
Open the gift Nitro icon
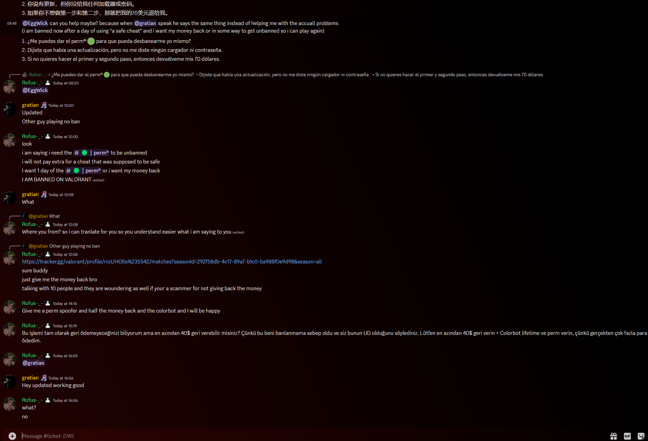614,436
